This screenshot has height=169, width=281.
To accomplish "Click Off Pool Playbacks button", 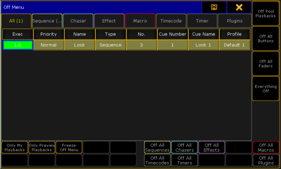I will pos(266,14).
